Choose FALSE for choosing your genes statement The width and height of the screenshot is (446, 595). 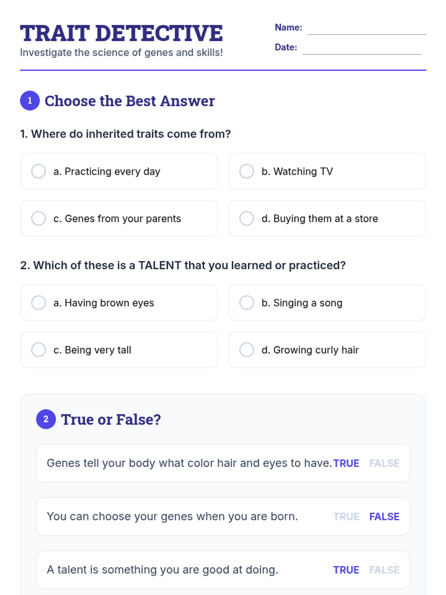click(384, 517)
